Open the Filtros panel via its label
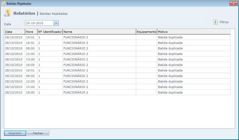 pos(224,22)
